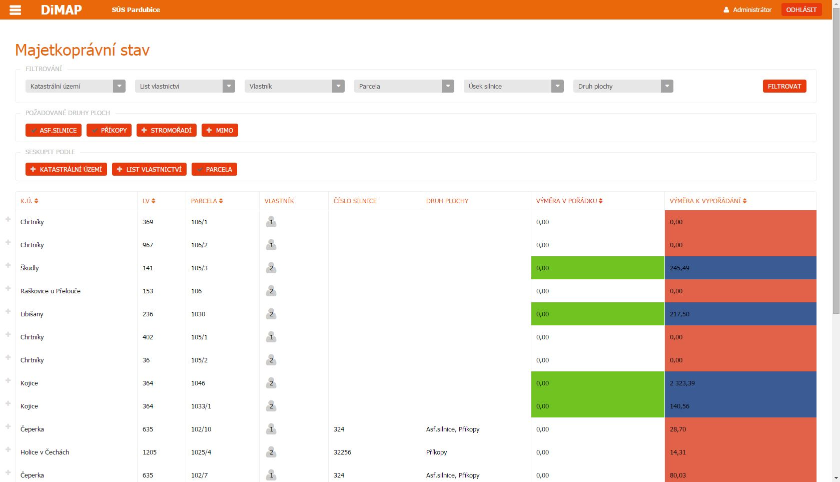Image resolution: width=840 pixels, height=482 pixels.
Task: Click owner icon in parcel 106/1 row
Action: click(271, 222)
